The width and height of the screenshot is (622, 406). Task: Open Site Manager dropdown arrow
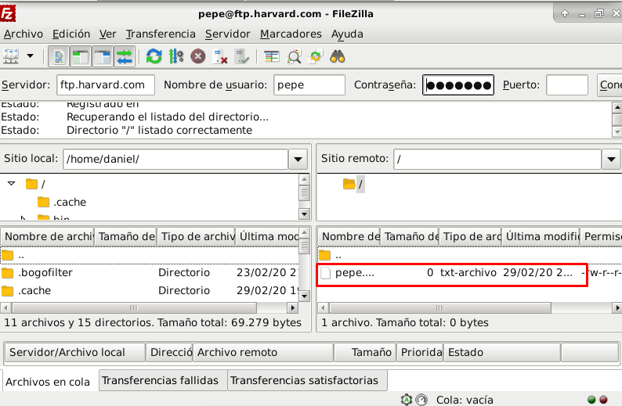click(31, 56)
